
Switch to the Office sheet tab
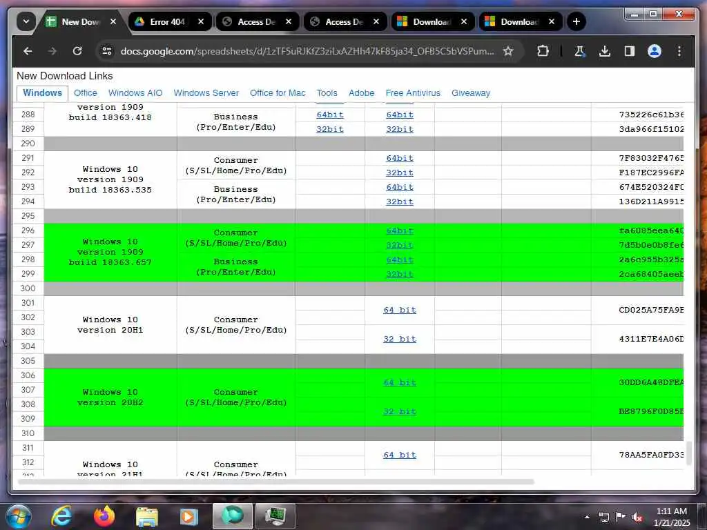pos(85,93)
